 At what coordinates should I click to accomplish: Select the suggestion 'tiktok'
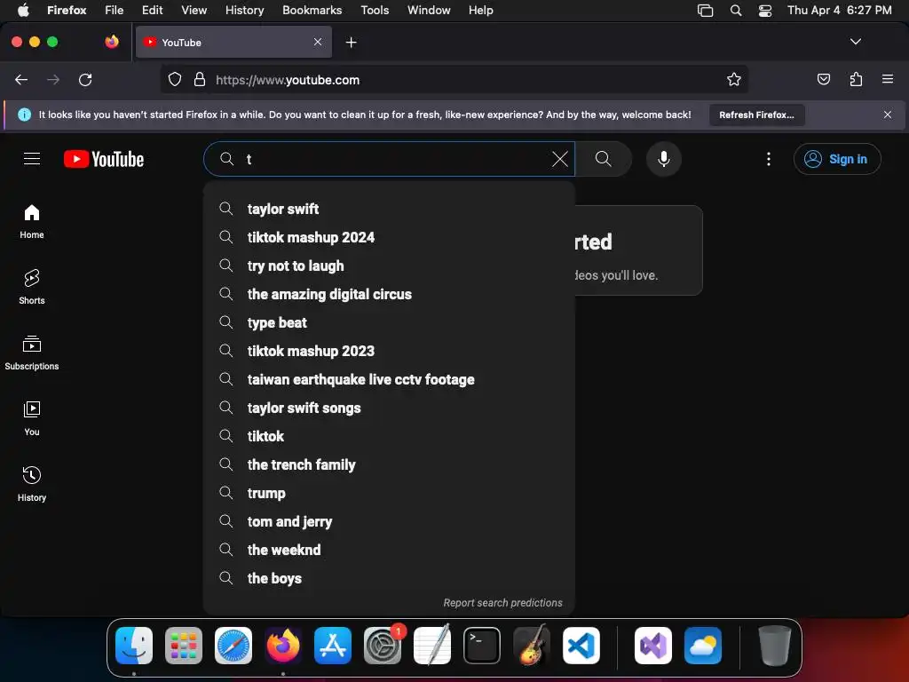coord(389,436)
